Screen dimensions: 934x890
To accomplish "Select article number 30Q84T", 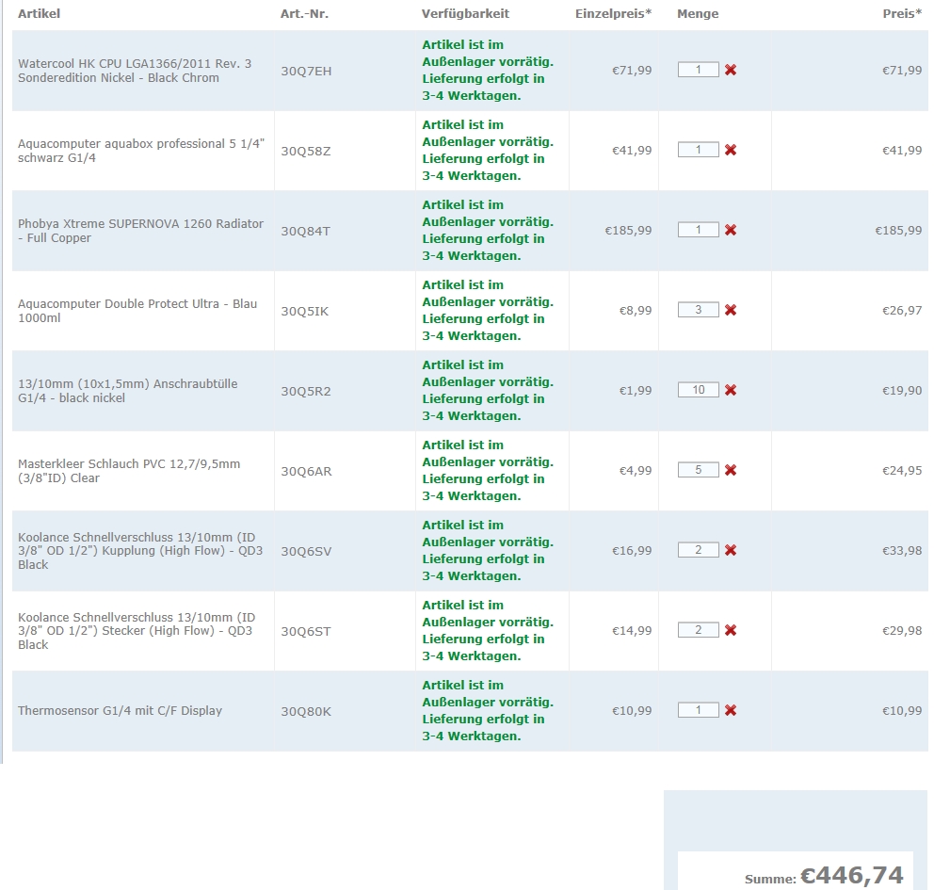I will pyautogui.click(x=306, y=231).
